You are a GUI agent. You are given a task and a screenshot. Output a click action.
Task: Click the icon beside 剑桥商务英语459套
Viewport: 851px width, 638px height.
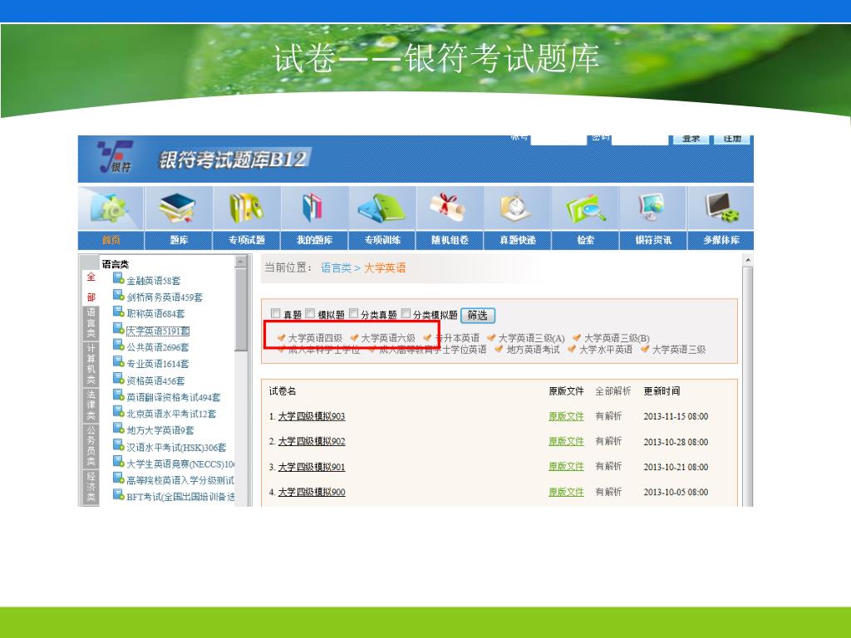118,295
